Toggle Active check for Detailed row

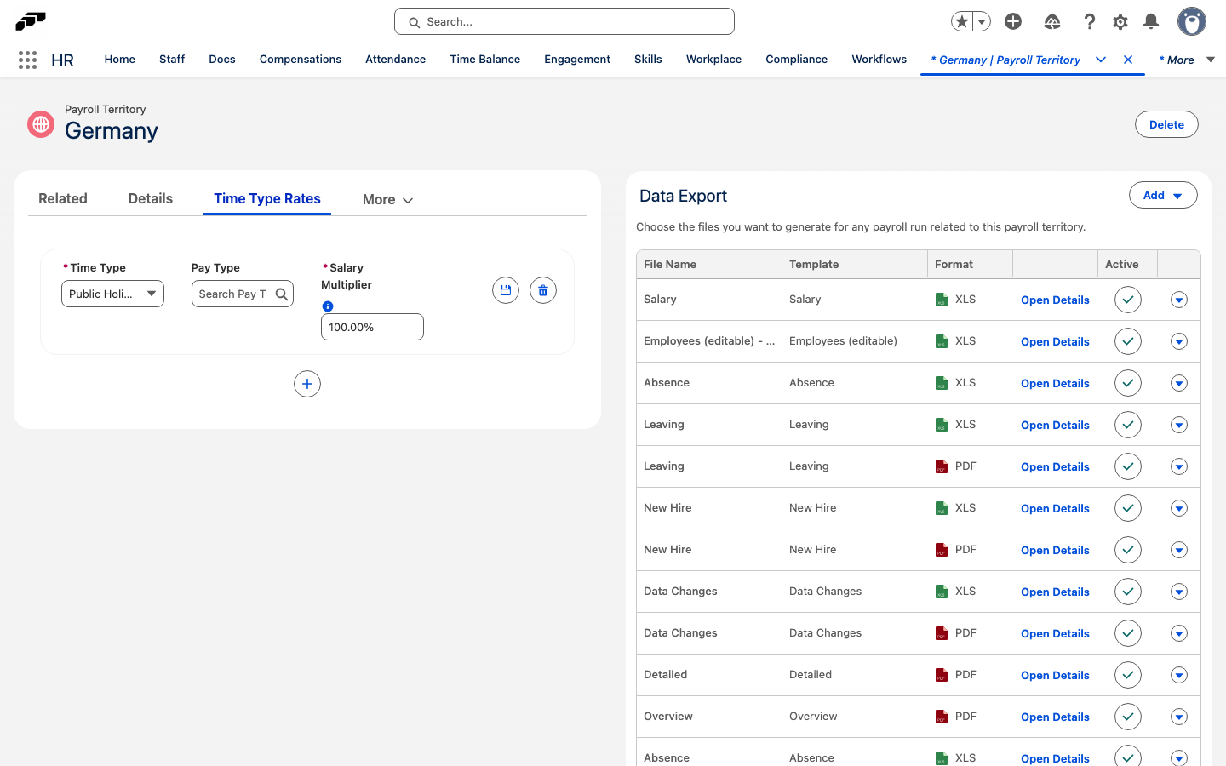[x=1128, y=675]
